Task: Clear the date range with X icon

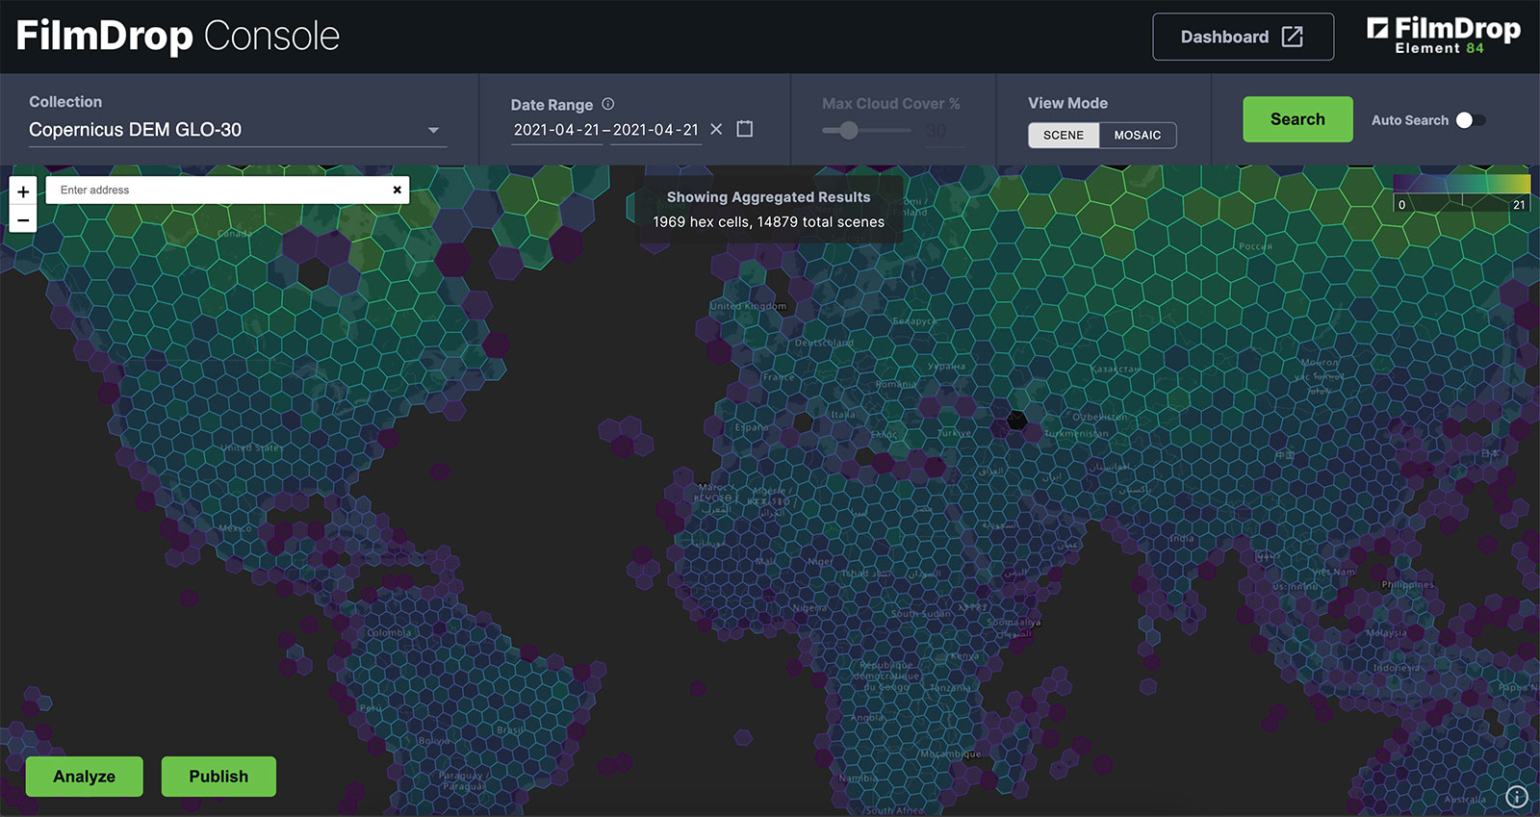Action: pyautogui.click(x=716, y=129)
